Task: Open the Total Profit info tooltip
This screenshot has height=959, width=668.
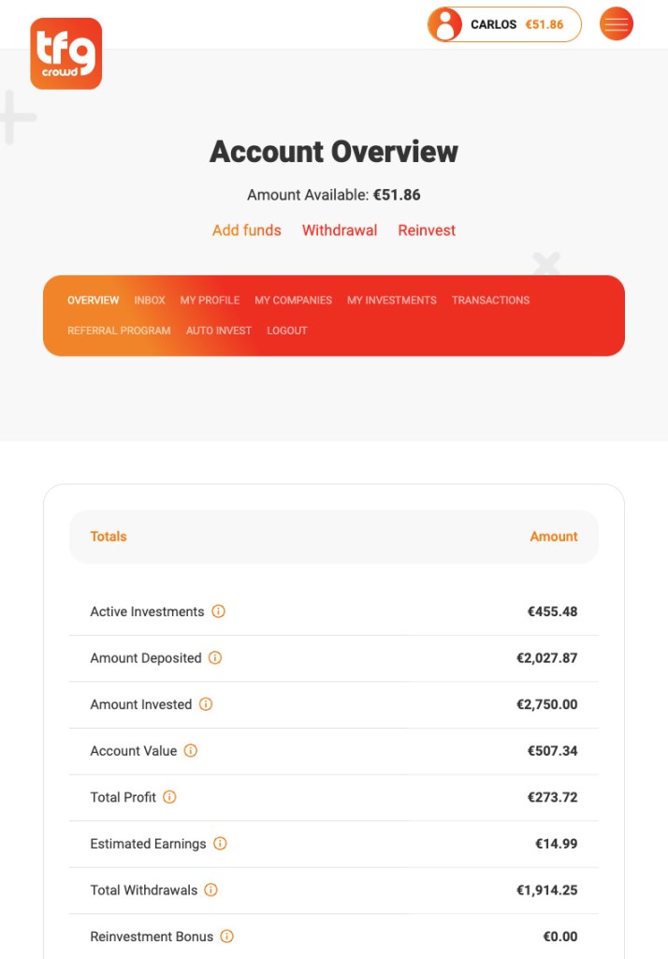Action: pyautogui.click(x=169, y=797)
